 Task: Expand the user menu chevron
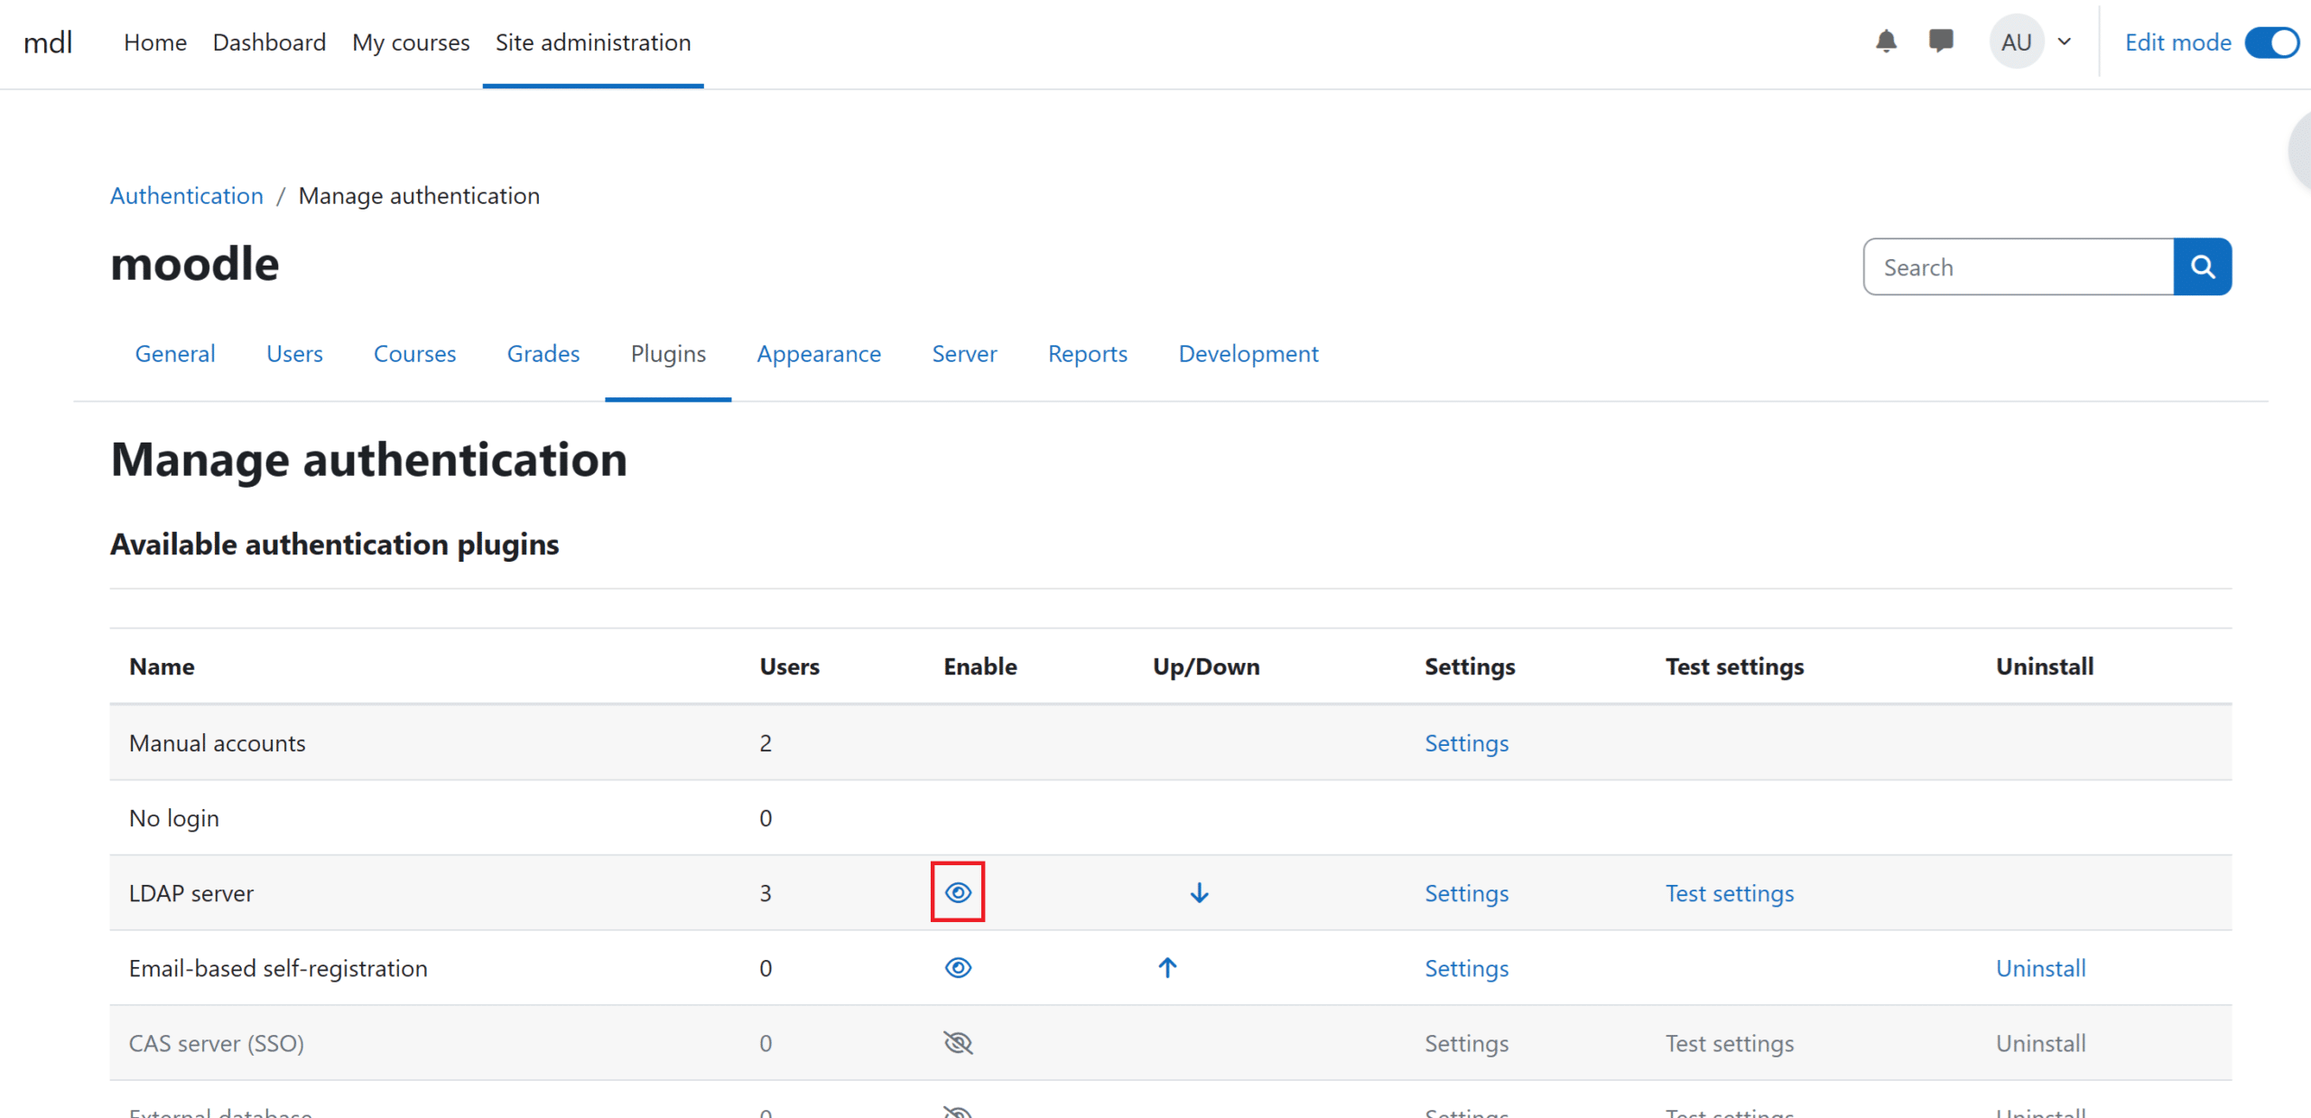coord(2065,42)
